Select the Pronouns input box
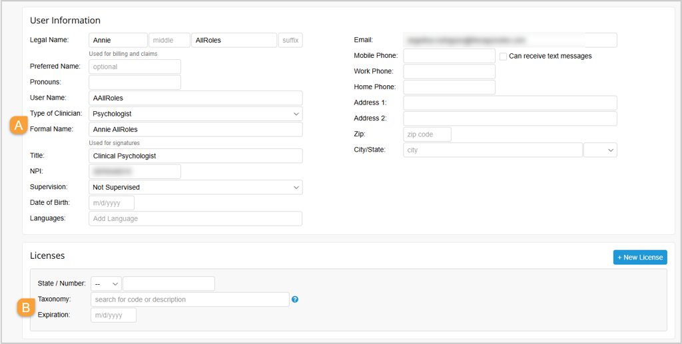Viewport: 682px width, 344px height. (x=135, y=83)
